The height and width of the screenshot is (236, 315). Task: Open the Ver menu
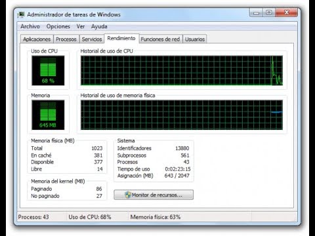[x=81, y=26]
